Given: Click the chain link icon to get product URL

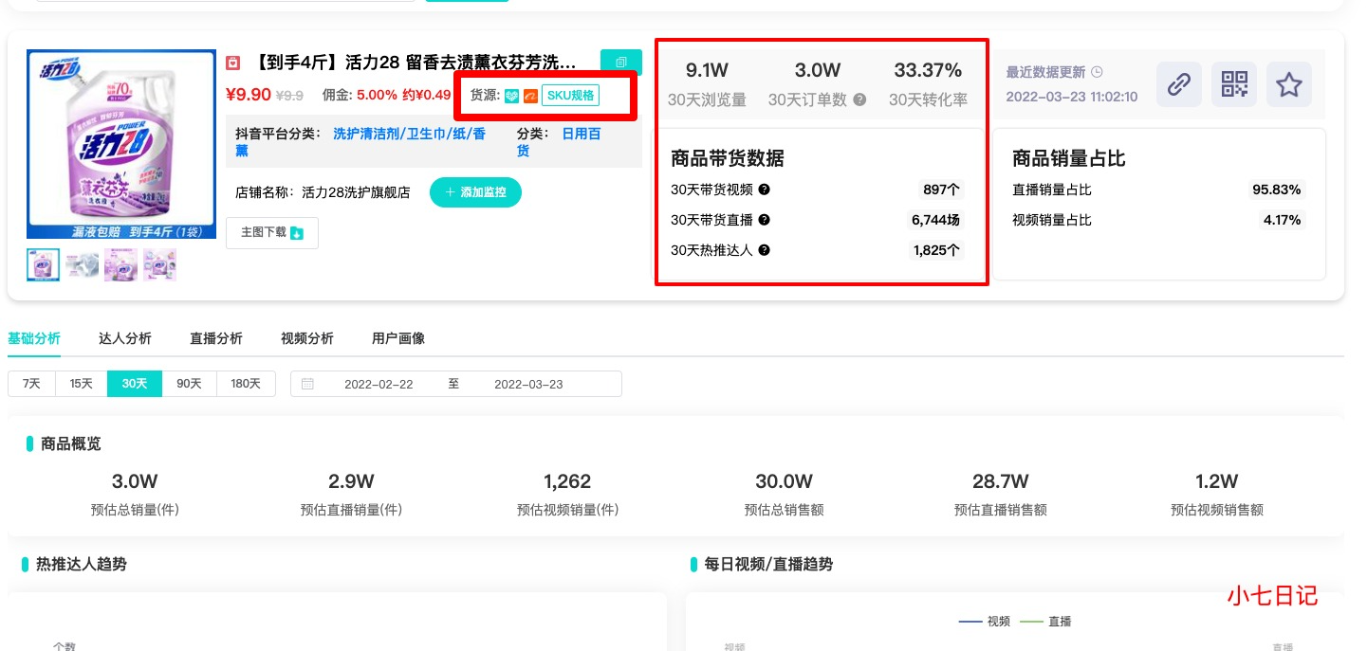Looking at the screenshot, I should coord(1178,84).
